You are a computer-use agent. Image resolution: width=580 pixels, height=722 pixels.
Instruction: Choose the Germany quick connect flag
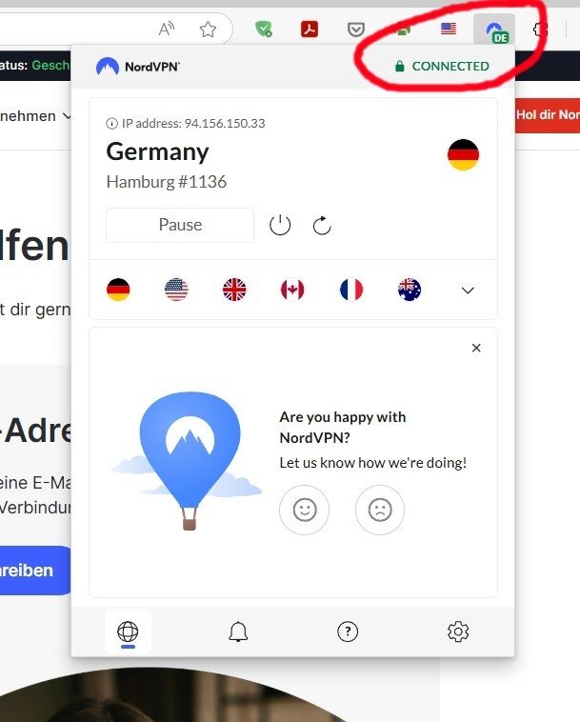tap(118, 290)
